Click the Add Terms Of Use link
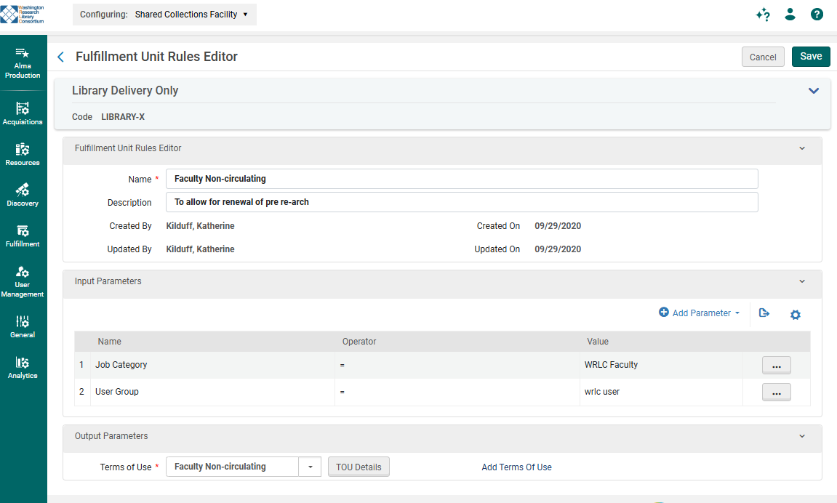 pos(516,467)
